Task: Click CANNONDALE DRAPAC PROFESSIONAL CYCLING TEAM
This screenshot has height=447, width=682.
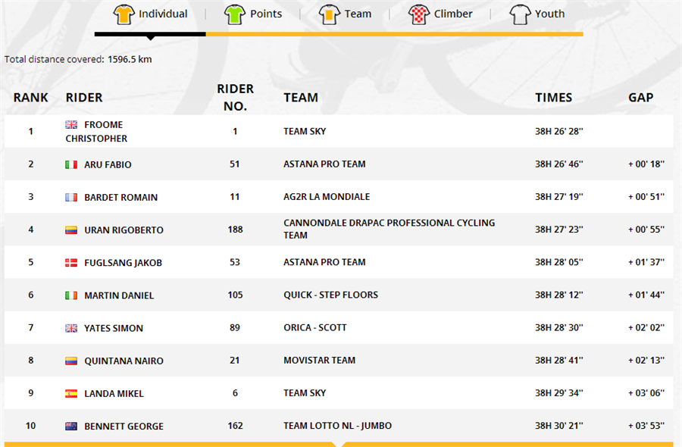Action: point(389,229)
